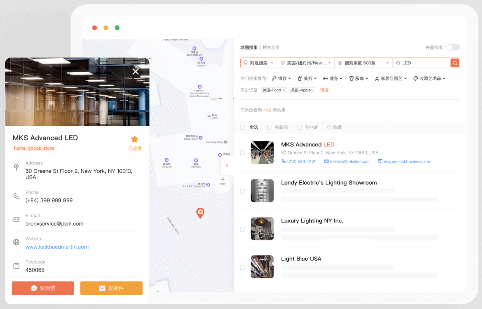Click the LED keyword search field
Viewport: 482px width, 309px height.
pyautogui.click(x=421, y=63)
